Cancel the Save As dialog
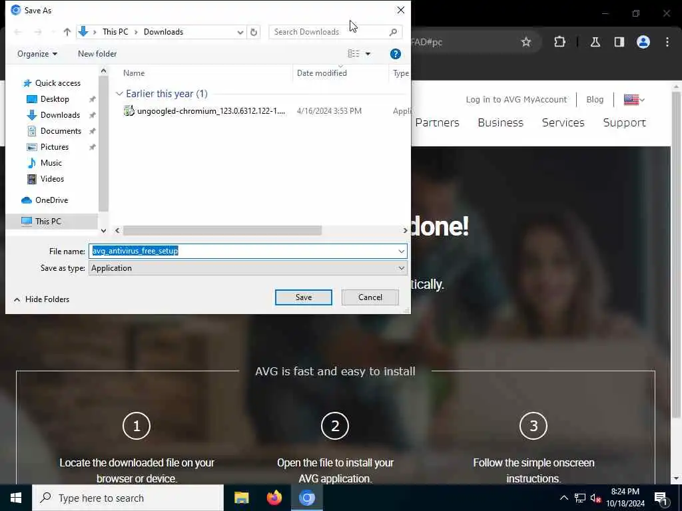682x511 pixels. pyautogui.click(x=370, y=297)
